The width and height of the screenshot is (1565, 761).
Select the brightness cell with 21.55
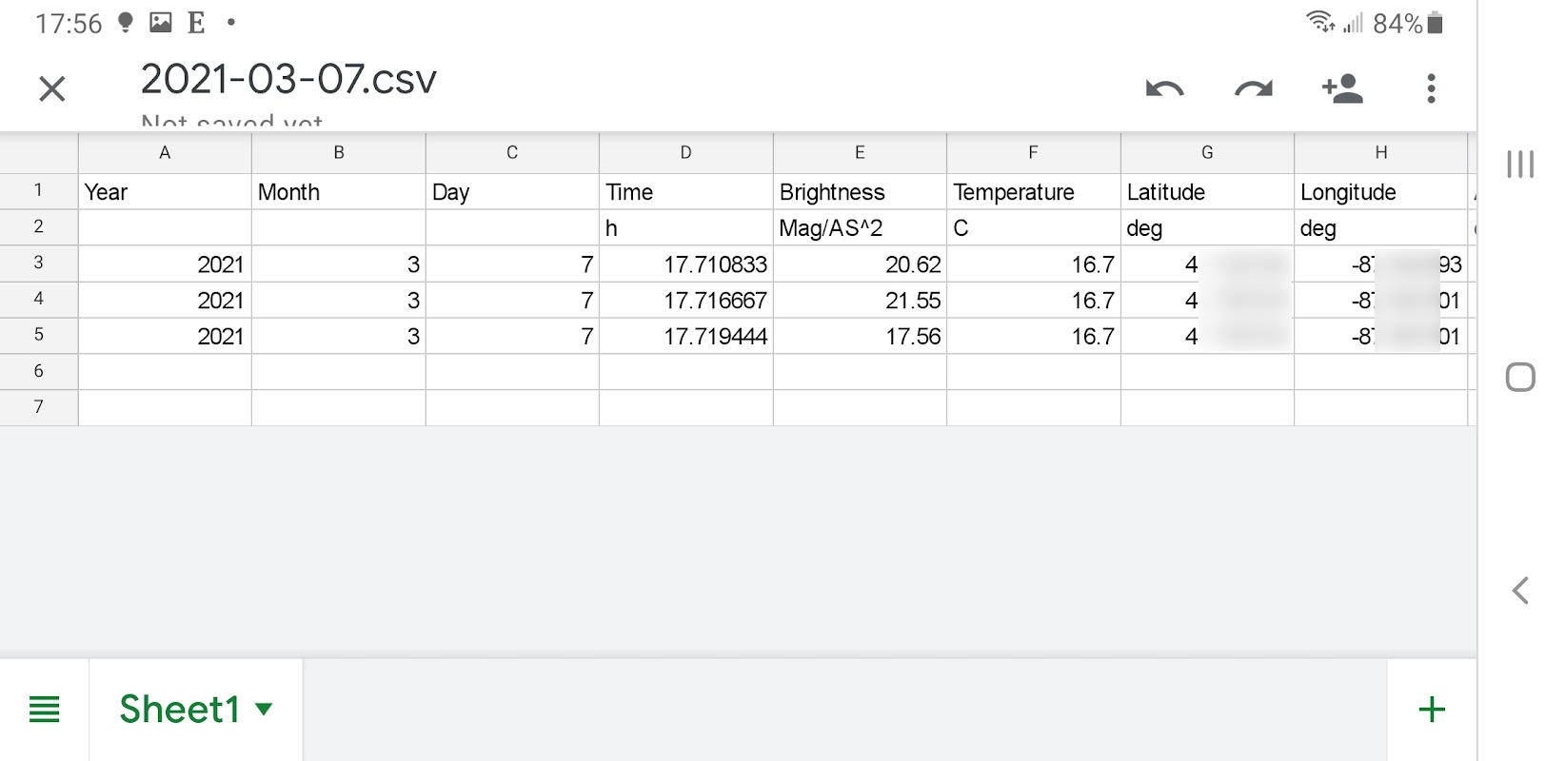pos(860,301)
